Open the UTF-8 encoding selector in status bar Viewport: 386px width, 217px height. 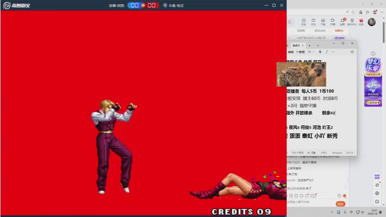pos(349,153)
